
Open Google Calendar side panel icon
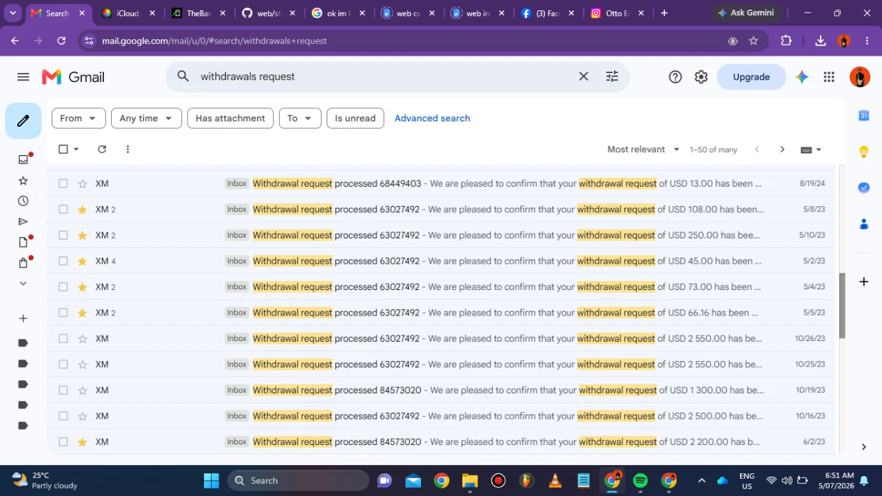pos(863,116)
